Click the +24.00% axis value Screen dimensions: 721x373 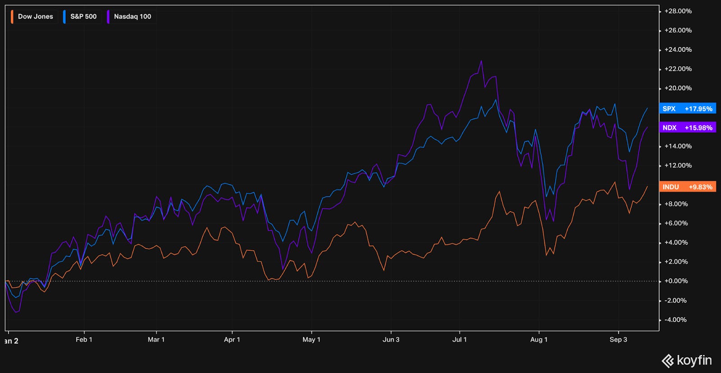pos(678,50)
